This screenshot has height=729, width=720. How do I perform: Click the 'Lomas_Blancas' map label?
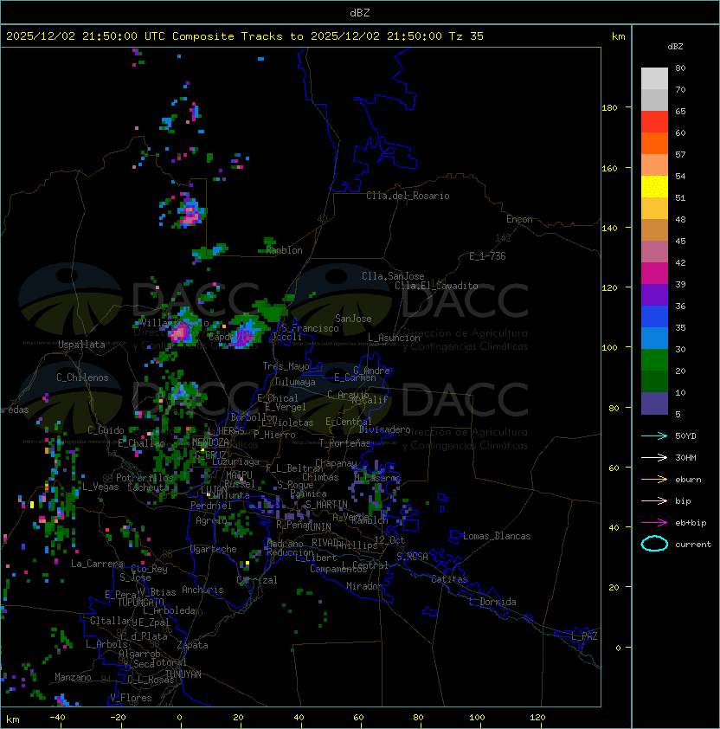(497, 536)
